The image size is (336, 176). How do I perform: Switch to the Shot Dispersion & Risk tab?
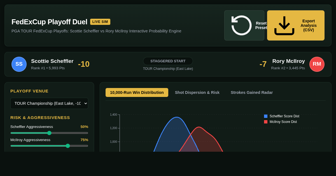(x=197, y=92)
